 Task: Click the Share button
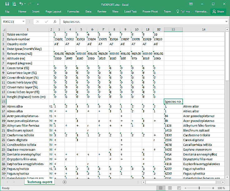218,12
